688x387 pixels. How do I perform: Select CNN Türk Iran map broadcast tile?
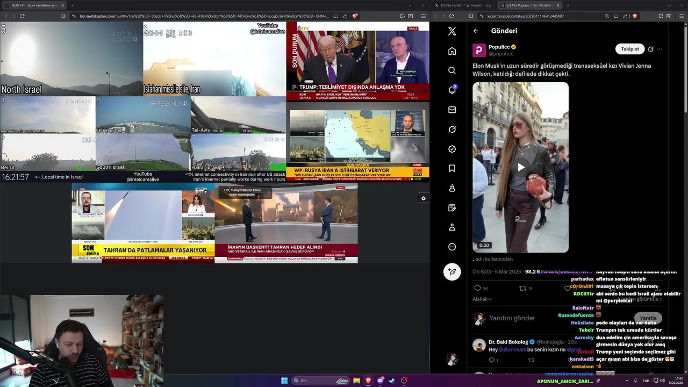pos(358,142)
